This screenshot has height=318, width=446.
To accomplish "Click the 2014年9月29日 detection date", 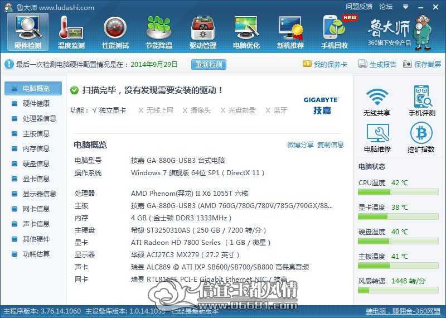I will pyautogui.click(x=154, y=64).
